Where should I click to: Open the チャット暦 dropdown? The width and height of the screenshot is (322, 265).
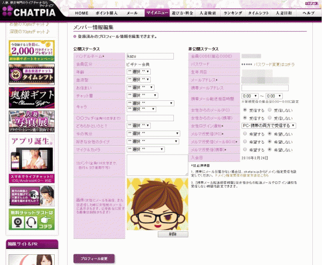[142, 95]
